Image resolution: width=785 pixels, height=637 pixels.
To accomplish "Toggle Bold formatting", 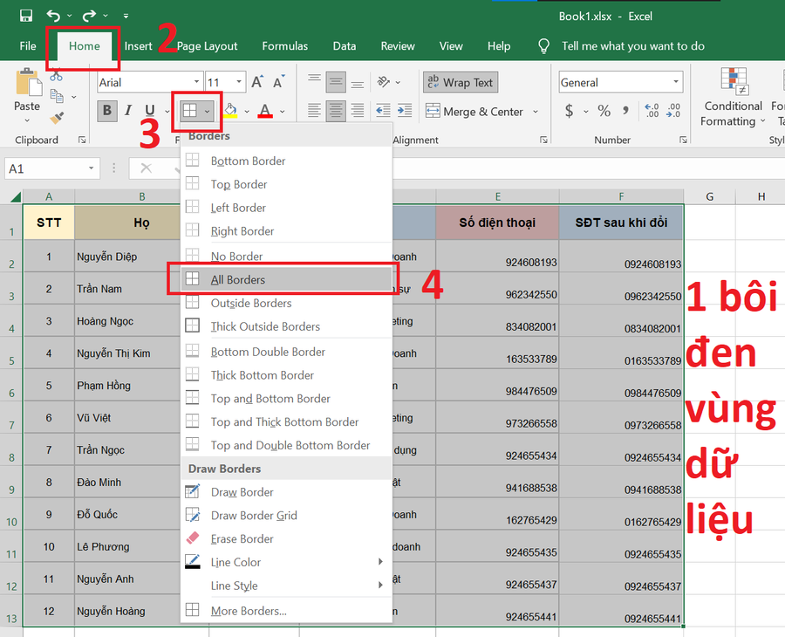I will tap(107, 110).
